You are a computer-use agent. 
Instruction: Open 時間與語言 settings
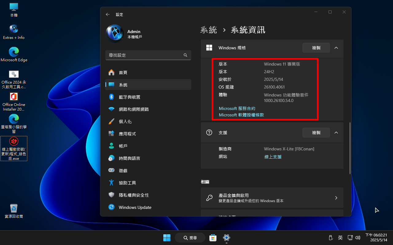[148, 158]
